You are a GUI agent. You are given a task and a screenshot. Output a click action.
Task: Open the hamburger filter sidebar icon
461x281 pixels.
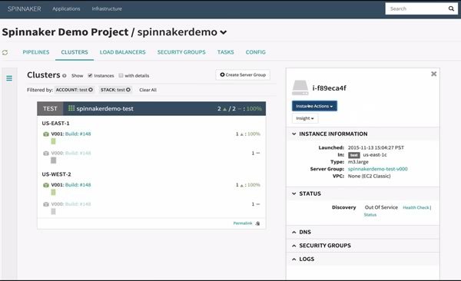9,78
